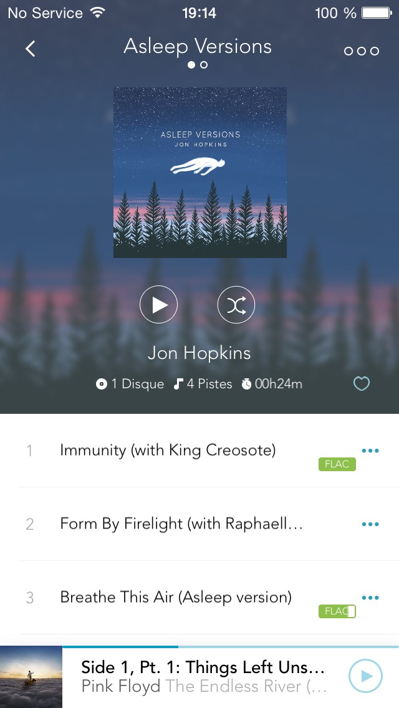399x708 pixels.
Task: Open the three-circle album options menu
Action: [361, 50]
